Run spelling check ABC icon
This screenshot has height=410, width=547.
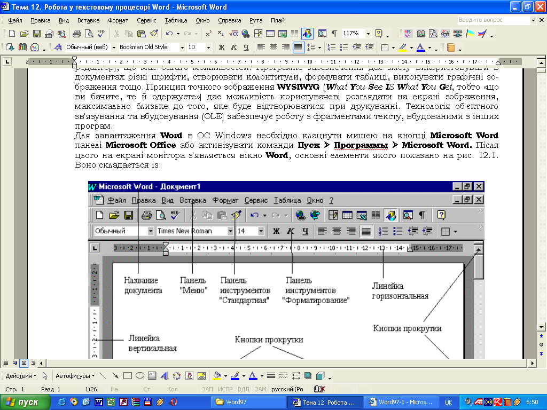(101, 34)
